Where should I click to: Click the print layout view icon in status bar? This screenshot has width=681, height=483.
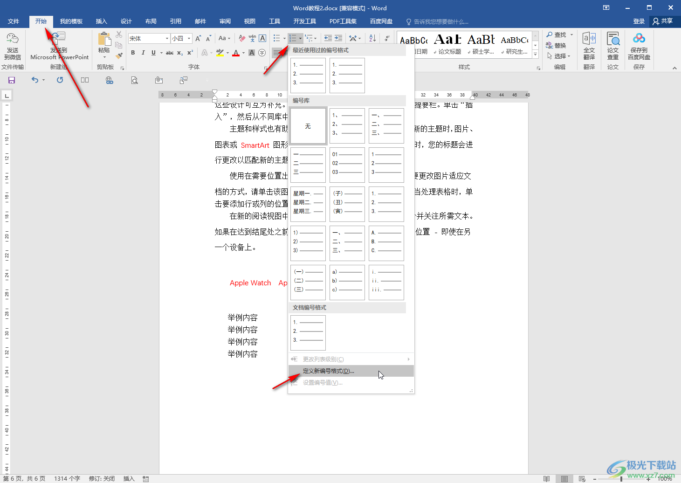point(564,479)
